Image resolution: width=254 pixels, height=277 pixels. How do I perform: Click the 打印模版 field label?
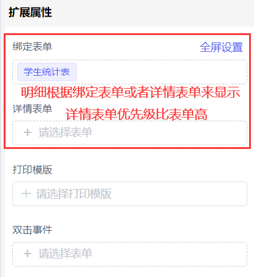pyautogui.click(x=33, y=169)
